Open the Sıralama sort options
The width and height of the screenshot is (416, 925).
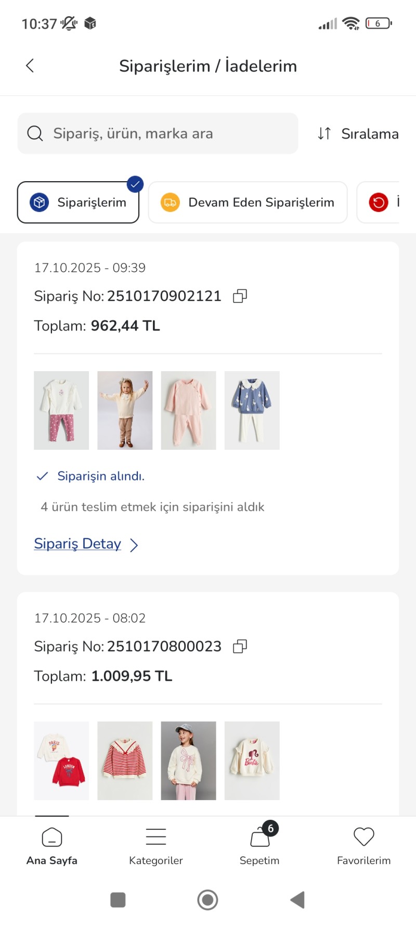(x=358, y=134)
